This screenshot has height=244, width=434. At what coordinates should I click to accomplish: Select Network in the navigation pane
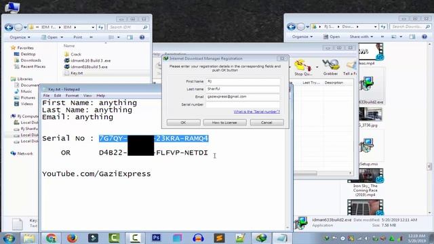22,154
